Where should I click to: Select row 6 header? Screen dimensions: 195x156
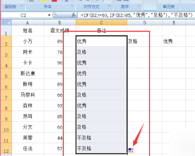[x=6, y=84]
